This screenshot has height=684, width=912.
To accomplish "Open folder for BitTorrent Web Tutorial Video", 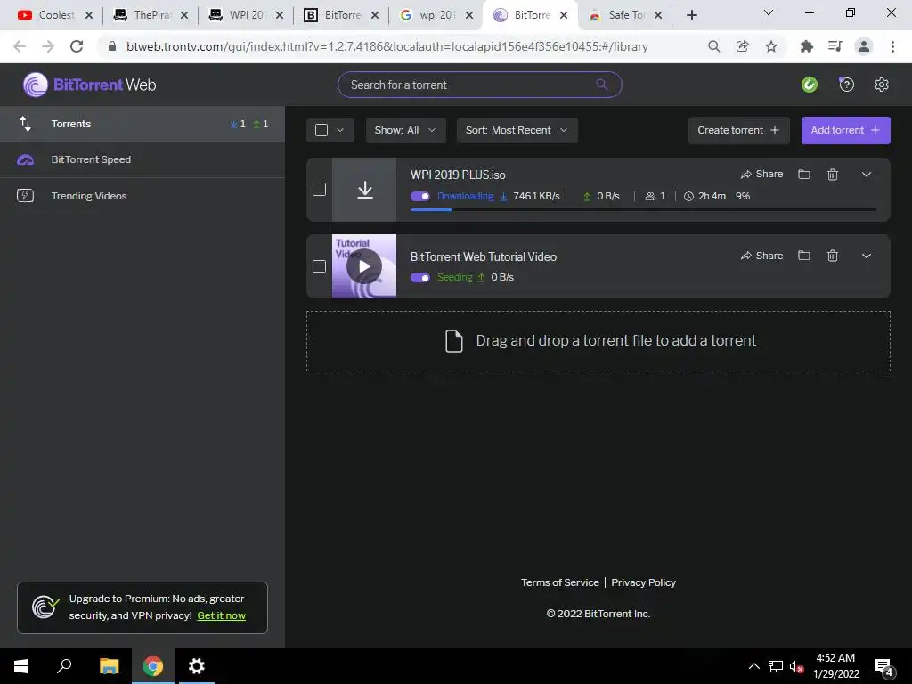I will point(804,256).
